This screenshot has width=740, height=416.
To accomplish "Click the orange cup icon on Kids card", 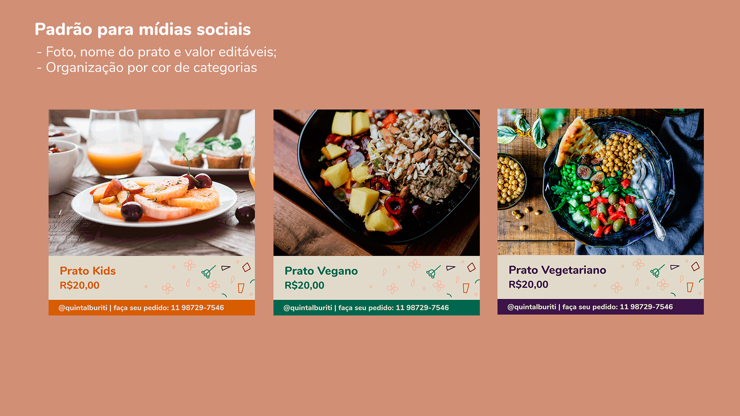I will tap(241, 288).
